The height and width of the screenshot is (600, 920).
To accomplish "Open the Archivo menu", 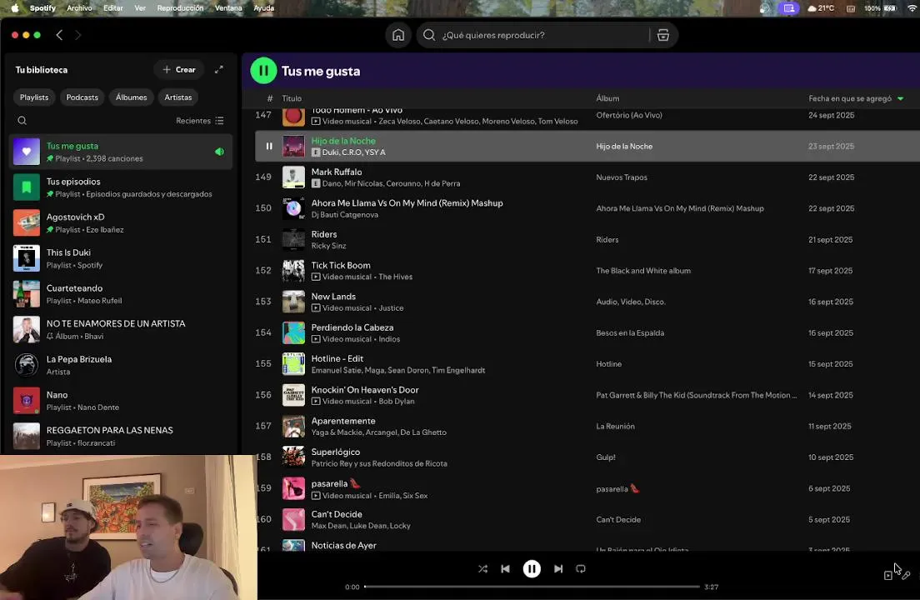I will coord(79,8).
